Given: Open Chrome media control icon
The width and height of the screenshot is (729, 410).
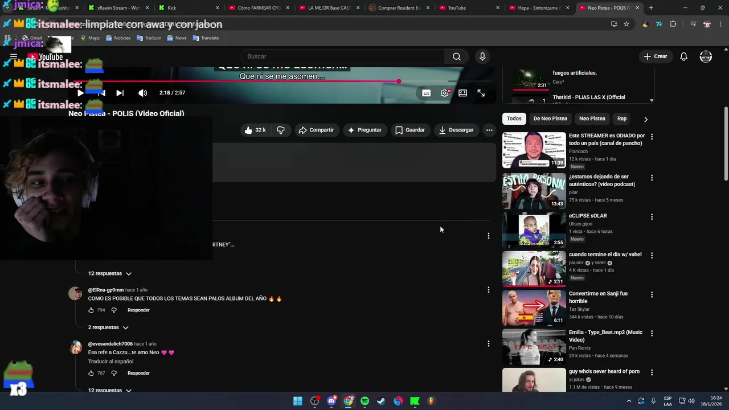Looking at the screenshot, I should [693, 24].
